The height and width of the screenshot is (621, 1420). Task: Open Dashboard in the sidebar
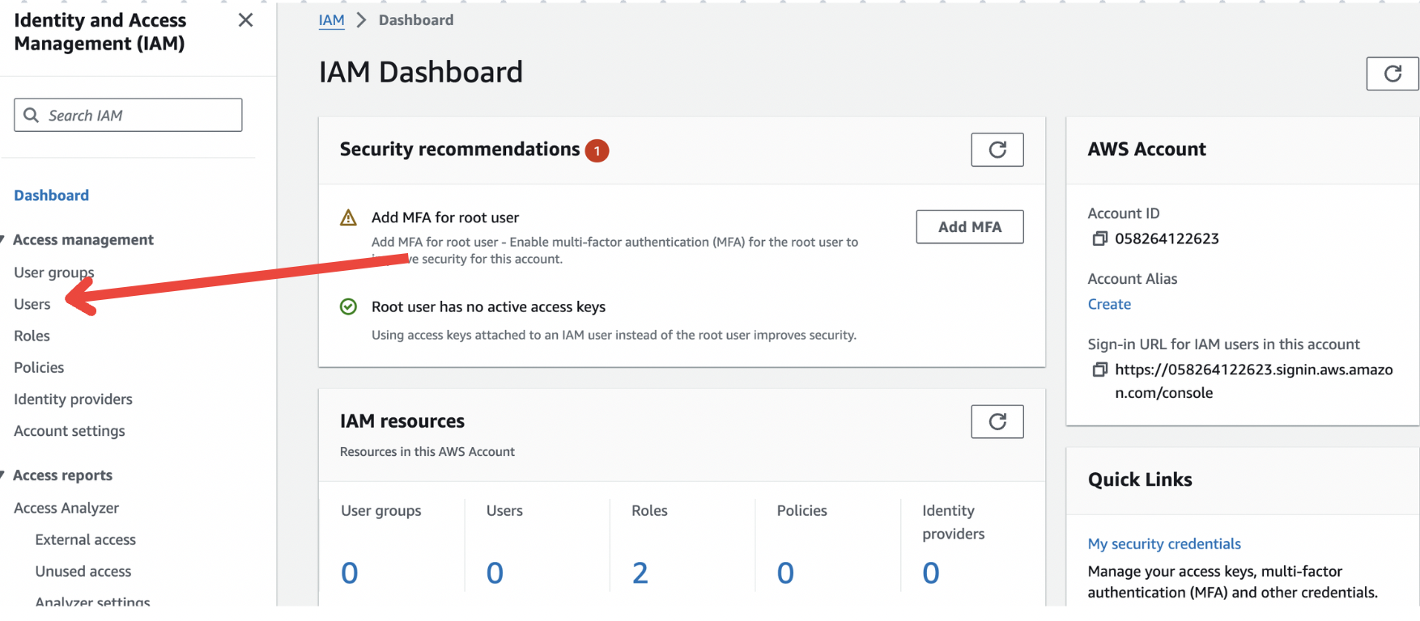(x=51, y=195)
